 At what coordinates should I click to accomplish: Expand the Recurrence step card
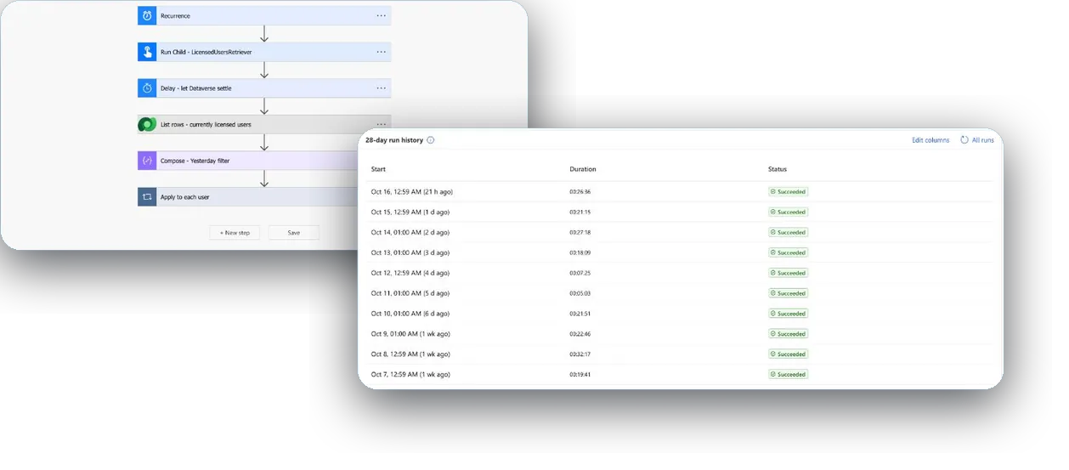tap(264, 16)
